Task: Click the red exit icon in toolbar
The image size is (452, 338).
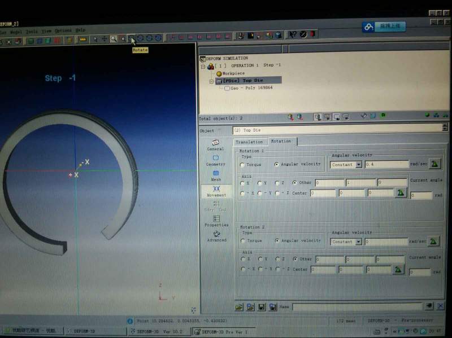Action: pos(313,34)
